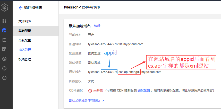Click 源站类型 field label

(75, 63)
